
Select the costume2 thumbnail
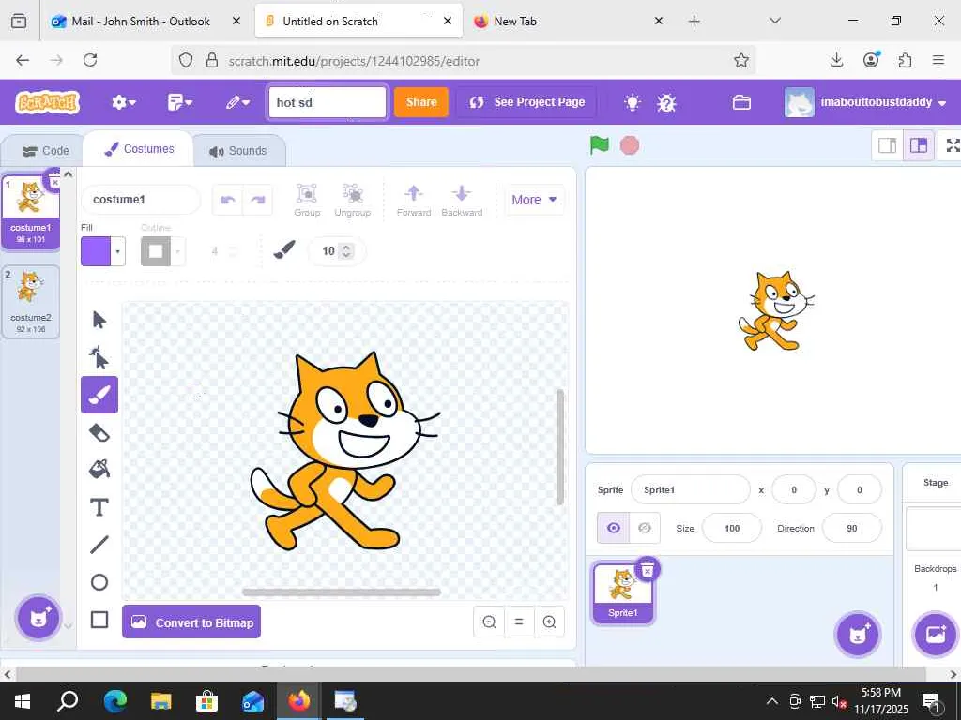click(x=31, y=301)
